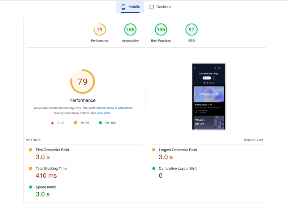Click the desktop laptop icon

click(151, 7)
